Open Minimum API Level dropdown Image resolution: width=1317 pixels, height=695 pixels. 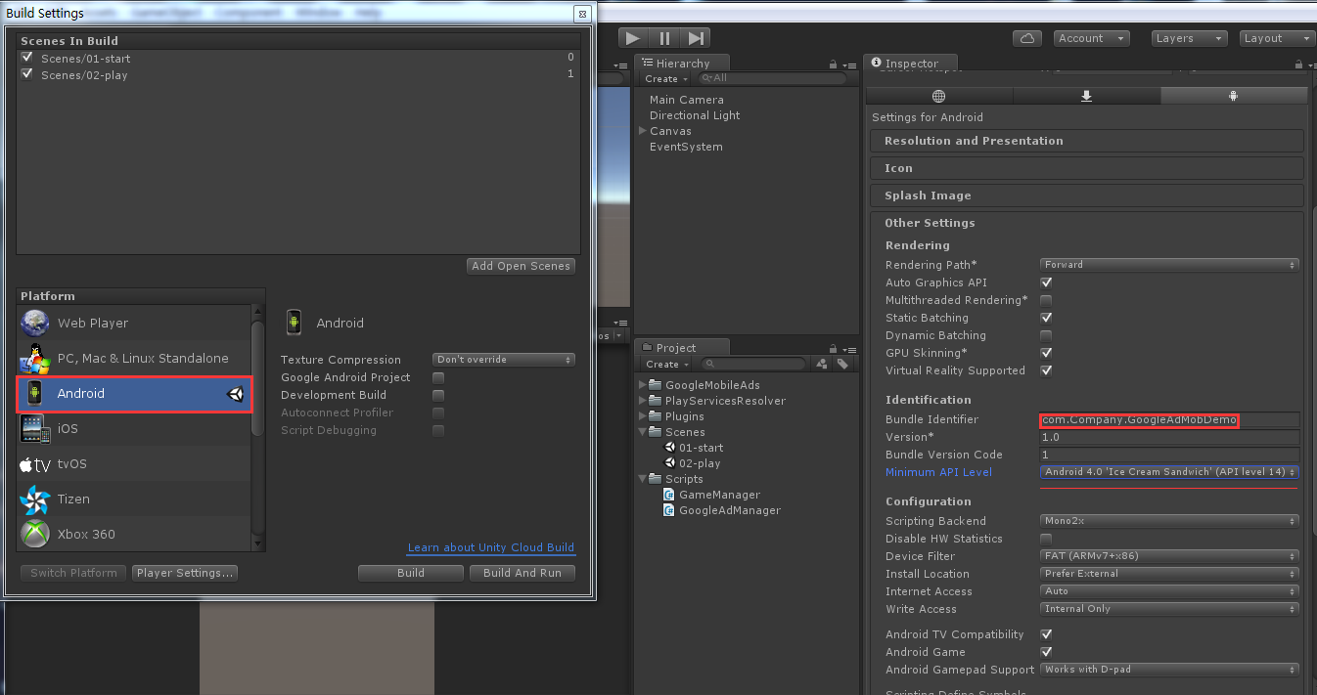pos(1169,472)
